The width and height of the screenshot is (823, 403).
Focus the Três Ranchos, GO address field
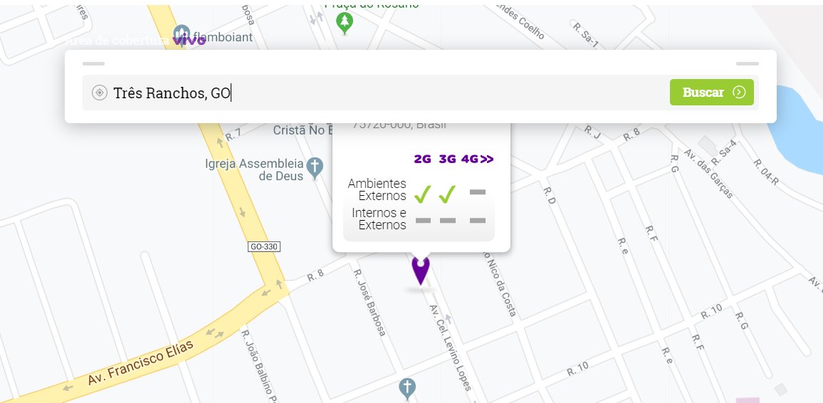[x=384, y=93]
